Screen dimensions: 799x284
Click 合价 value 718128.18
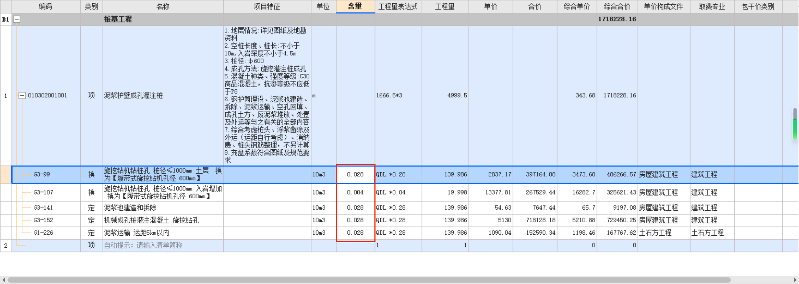(x=541, y=220)
